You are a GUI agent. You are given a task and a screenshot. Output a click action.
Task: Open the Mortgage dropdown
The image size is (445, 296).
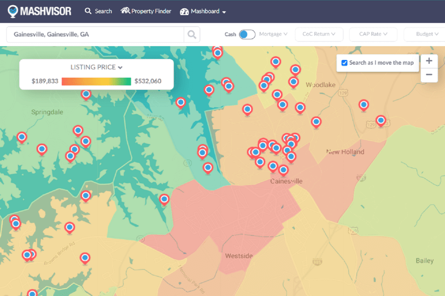point(273,34)
